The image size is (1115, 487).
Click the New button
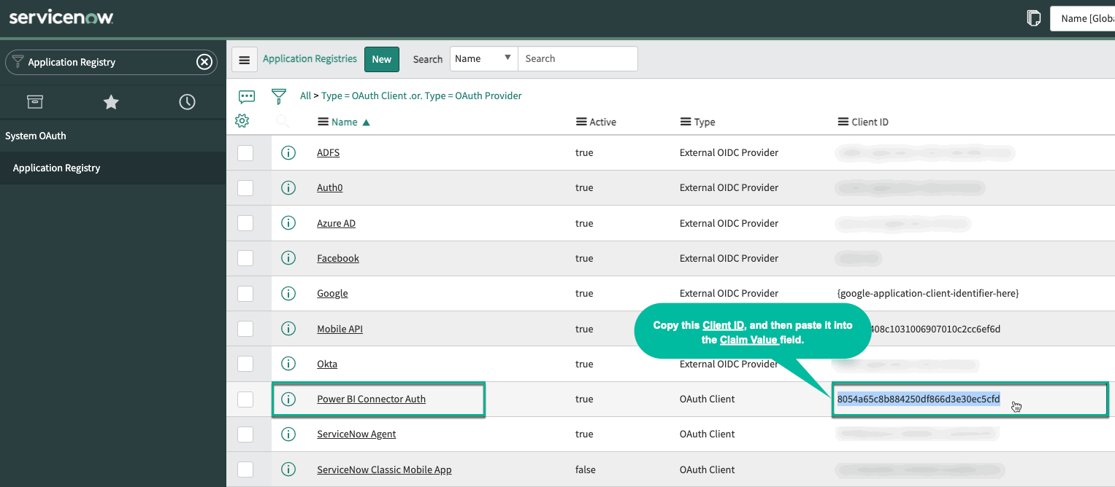click(x=382, y=59)
